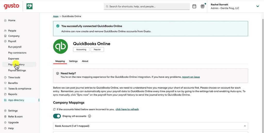Image resolution: width=264 pixels, height=133 pixels.
Task: Open the calendar icon in header
Action: pos(194,6)
